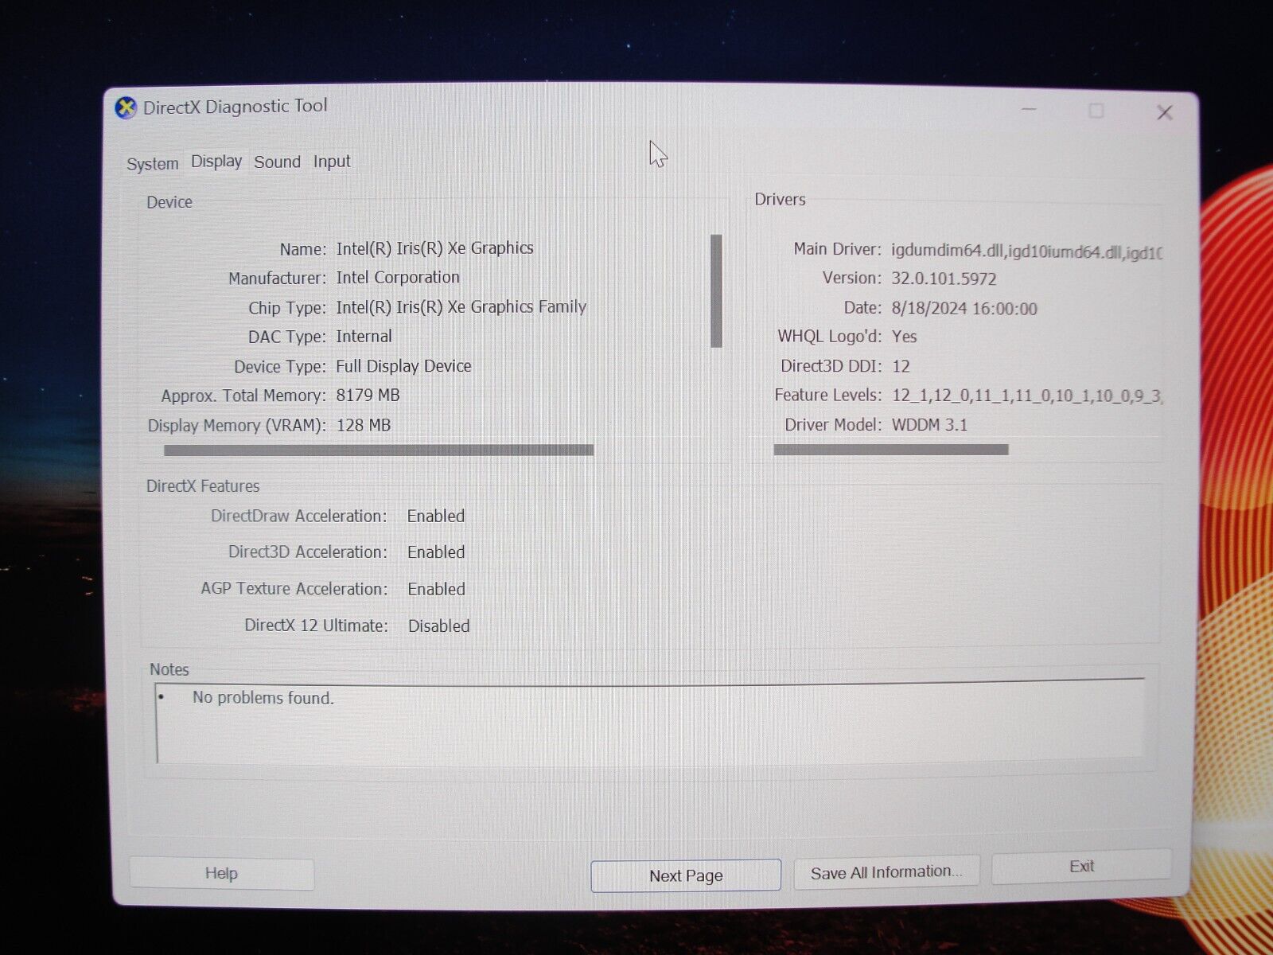Image resolution: width=1273 pixels, height=955 pixels.
Task: Select the Display tab
Action: [216, 162]
